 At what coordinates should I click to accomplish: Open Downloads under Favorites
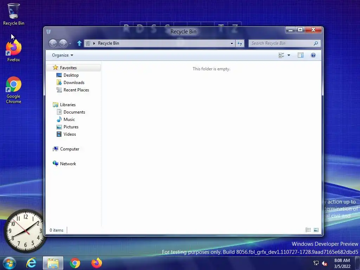point(74,82)
